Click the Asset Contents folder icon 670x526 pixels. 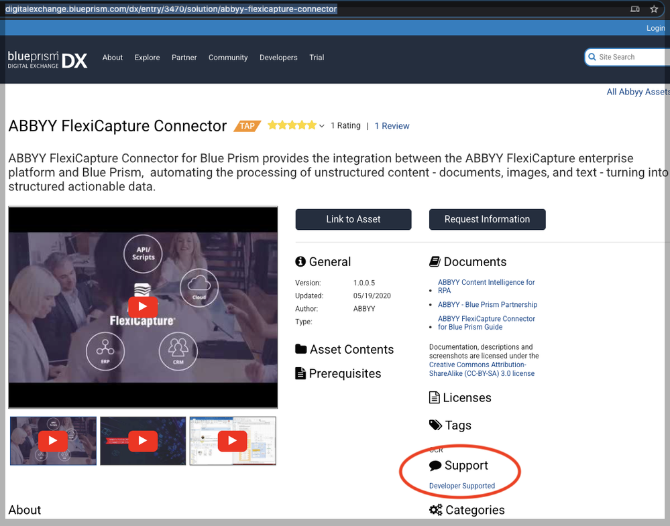(x=301, y=349)
